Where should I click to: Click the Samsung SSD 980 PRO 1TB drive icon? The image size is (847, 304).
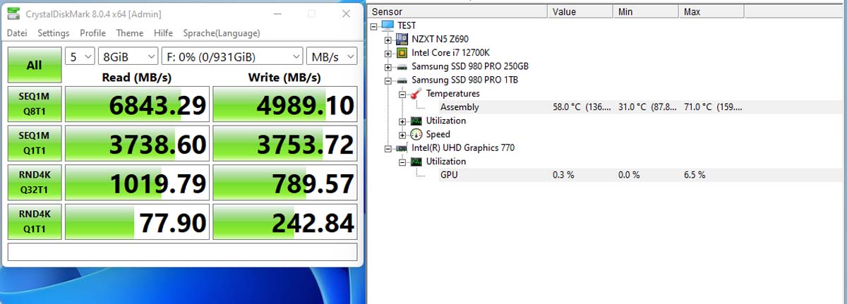[402, 80]
